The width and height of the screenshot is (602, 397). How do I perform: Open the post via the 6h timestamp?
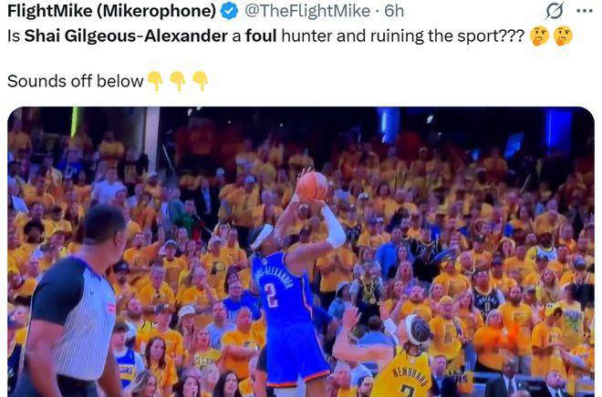click(x=394, y=11)
